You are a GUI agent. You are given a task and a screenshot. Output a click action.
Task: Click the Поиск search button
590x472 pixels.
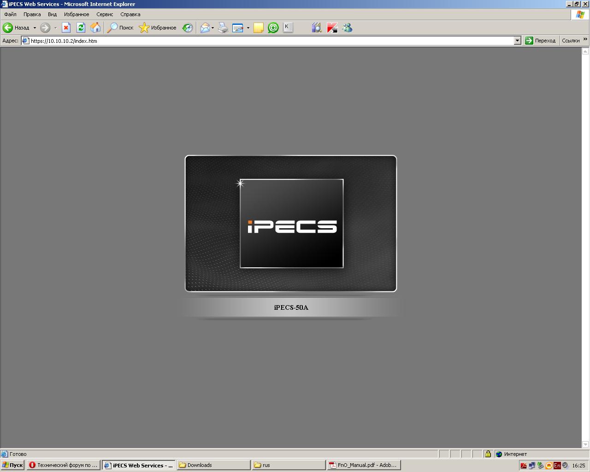[120, 28]
